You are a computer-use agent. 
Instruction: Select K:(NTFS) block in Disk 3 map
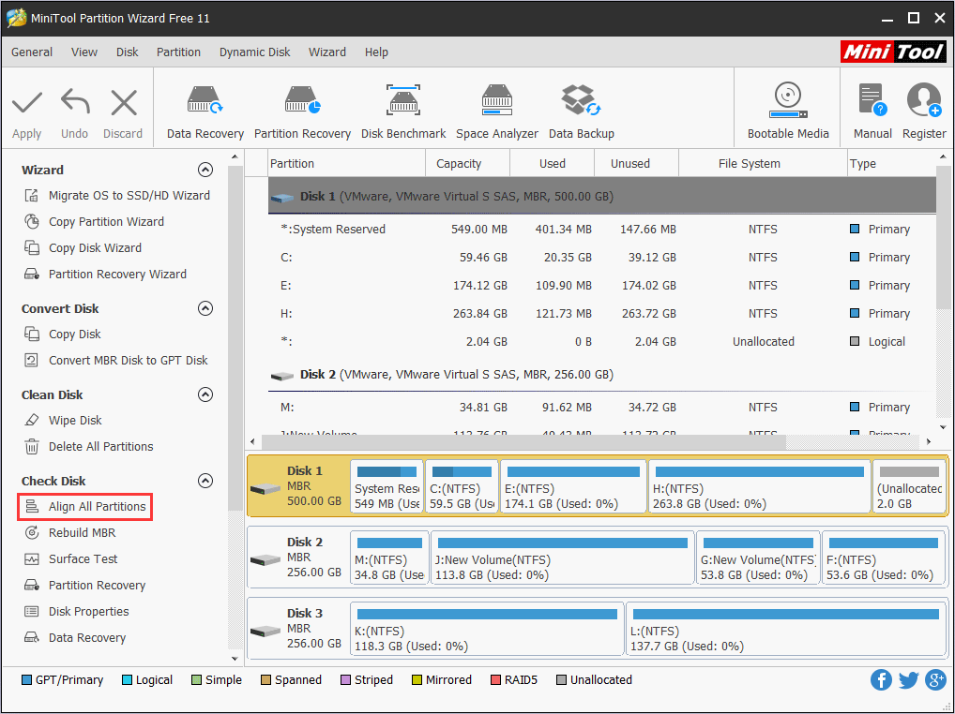tap(487, 629)
